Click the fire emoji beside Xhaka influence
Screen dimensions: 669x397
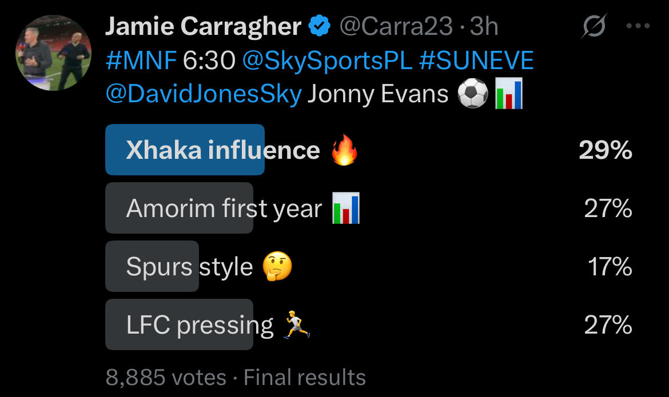(345, 151)
